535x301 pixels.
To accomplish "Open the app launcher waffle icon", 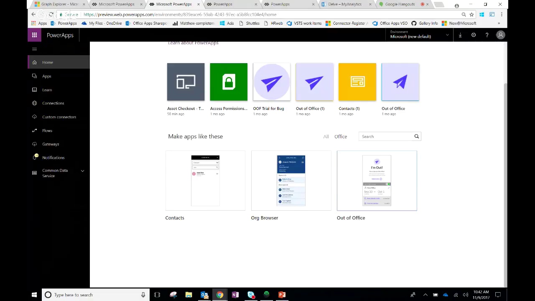I will 34,35.
